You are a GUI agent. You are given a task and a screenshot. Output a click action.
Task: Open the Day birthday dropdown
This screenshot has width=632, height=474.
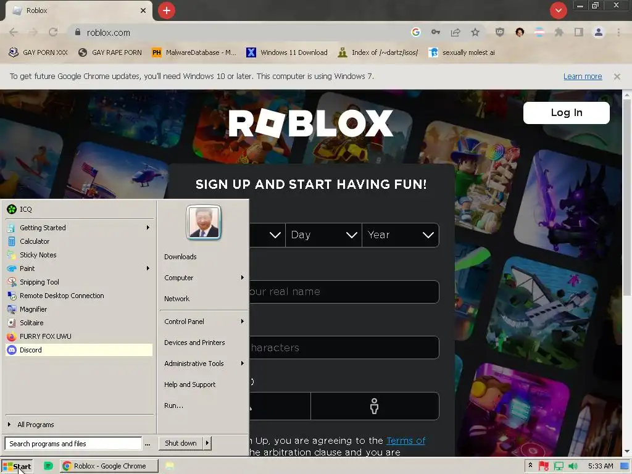coord(323,235)
